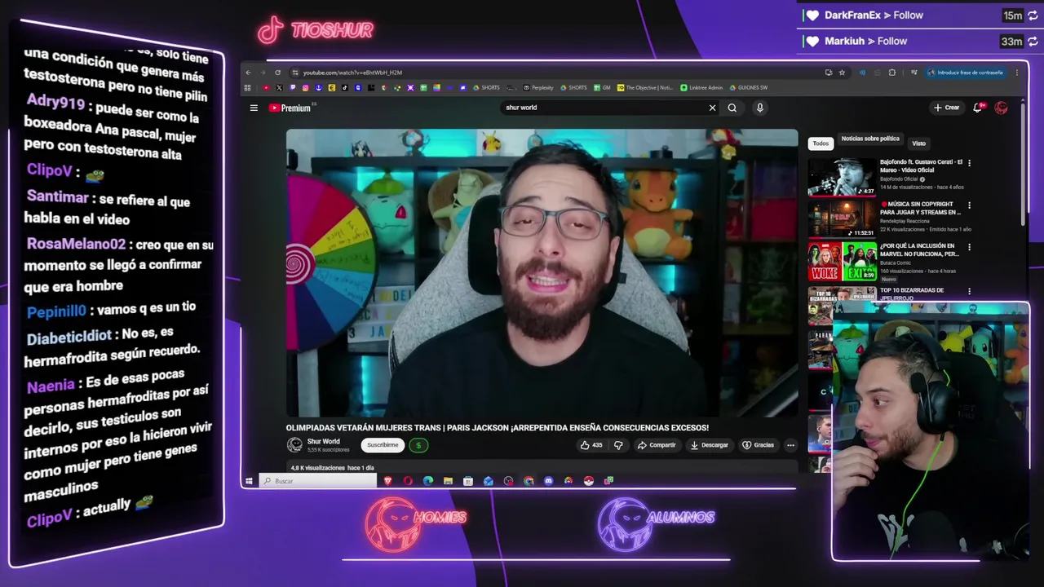Open the Windows Start menu
Screen dimensions: 1044x587
tap(249, 481)
